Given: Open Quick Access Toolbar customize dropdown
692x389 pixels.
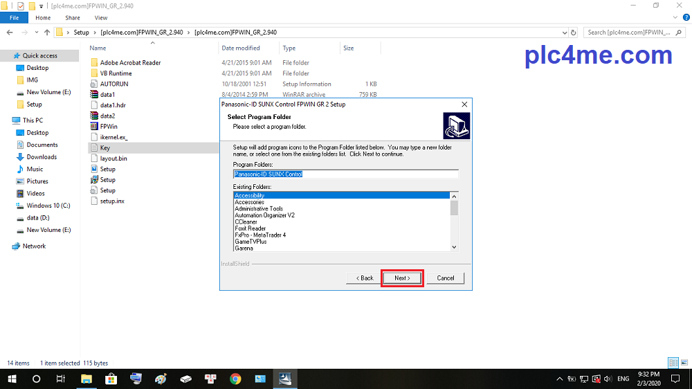Looking at the screenshot, I should click(x=42, y=6).
